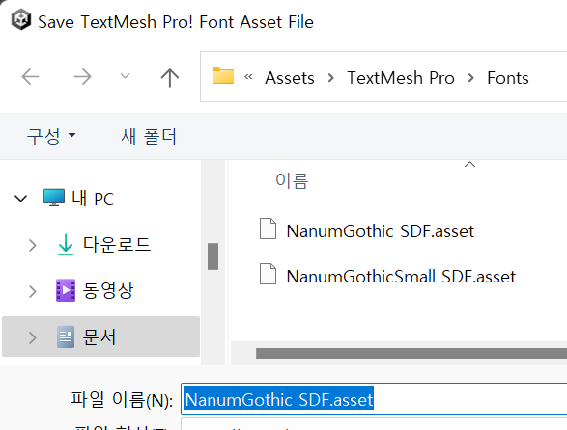The height and width of the screenshot is (430, 567).
Task: Expand the chevron after Assets breadcrumb
Action: (x=330, y=78)
